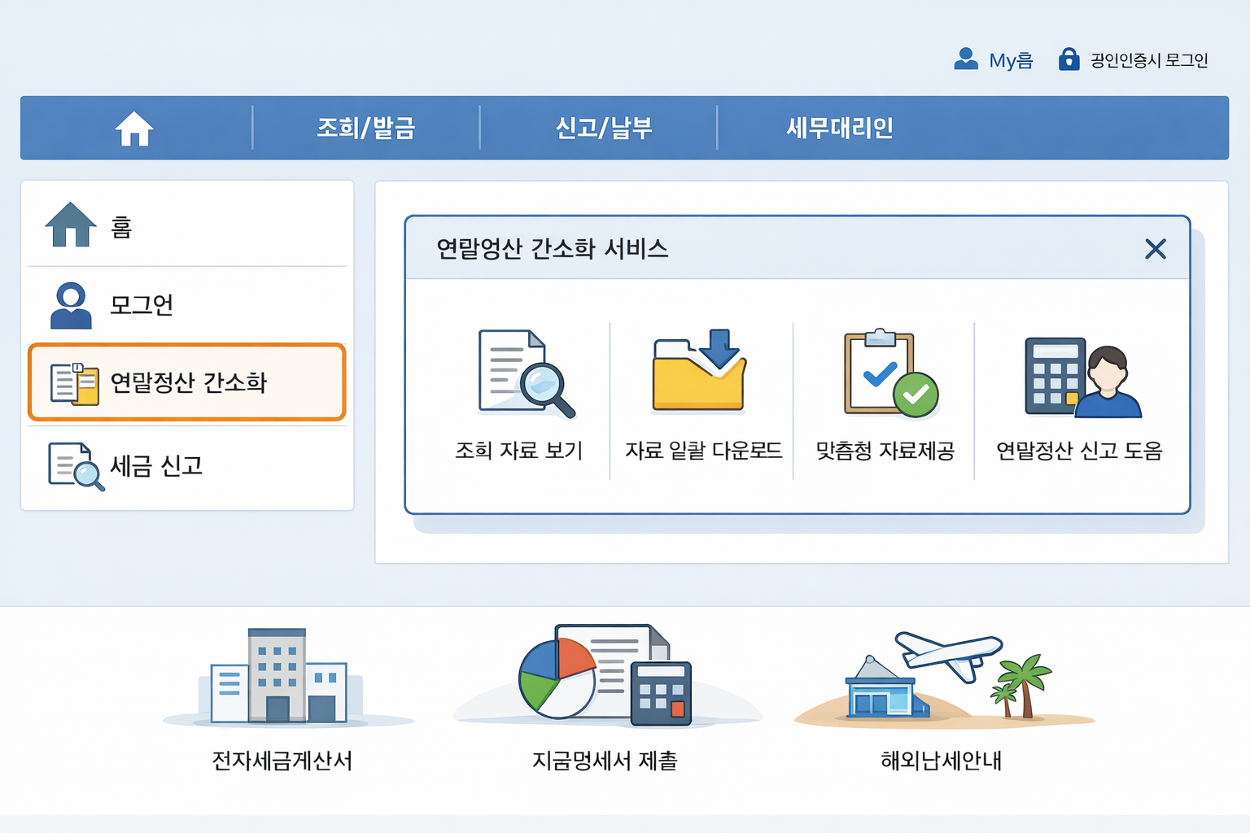Click the sidebar user login icon
Viewport: 1250px width, 833px height.
[71, 305]
